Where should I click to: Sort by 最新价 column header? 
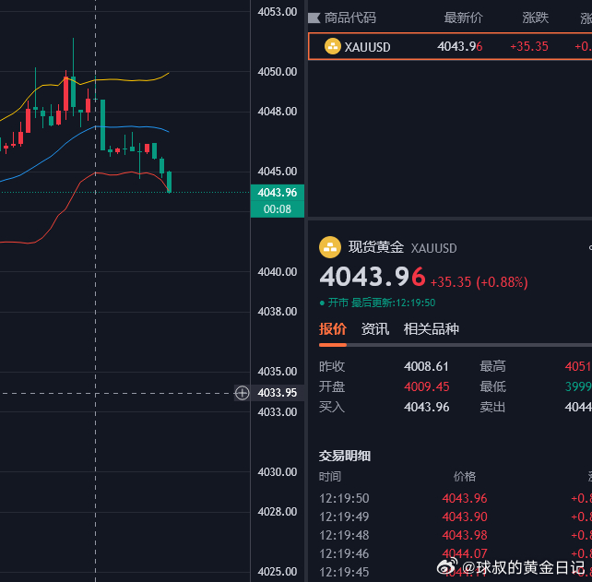463,18
